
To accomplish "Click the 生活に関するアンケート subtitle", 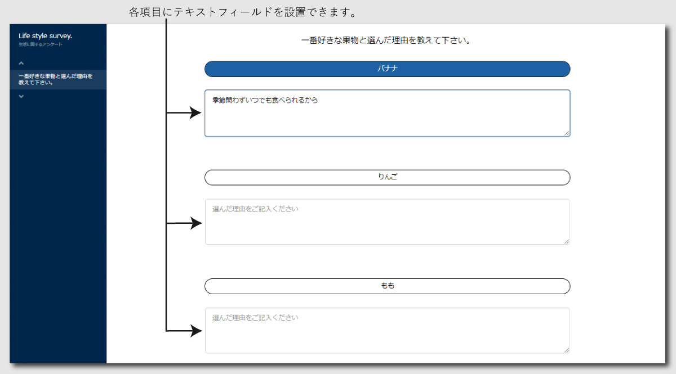I will tap(41, 44).
